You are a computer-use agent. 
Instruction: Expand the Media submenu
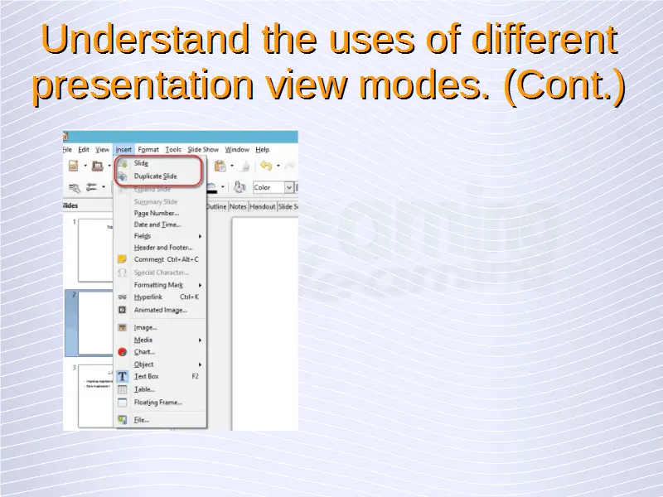pyautogui.click(x=200, y=340)
